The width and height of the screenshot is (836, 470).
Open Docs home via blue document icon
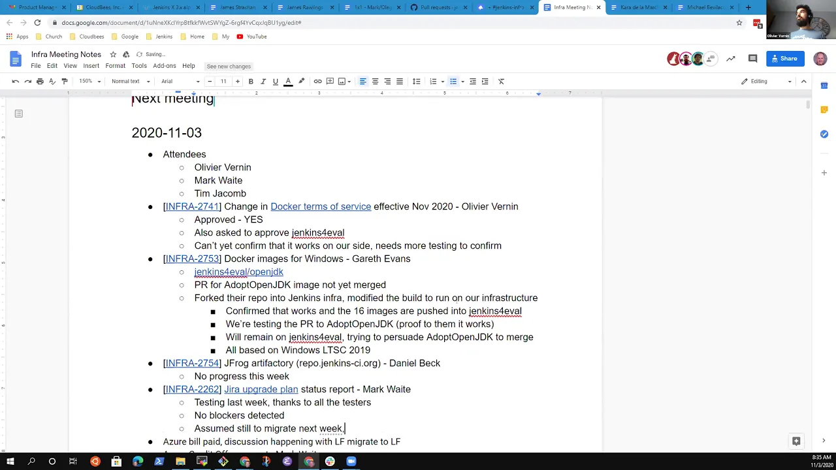coord(16,59)
